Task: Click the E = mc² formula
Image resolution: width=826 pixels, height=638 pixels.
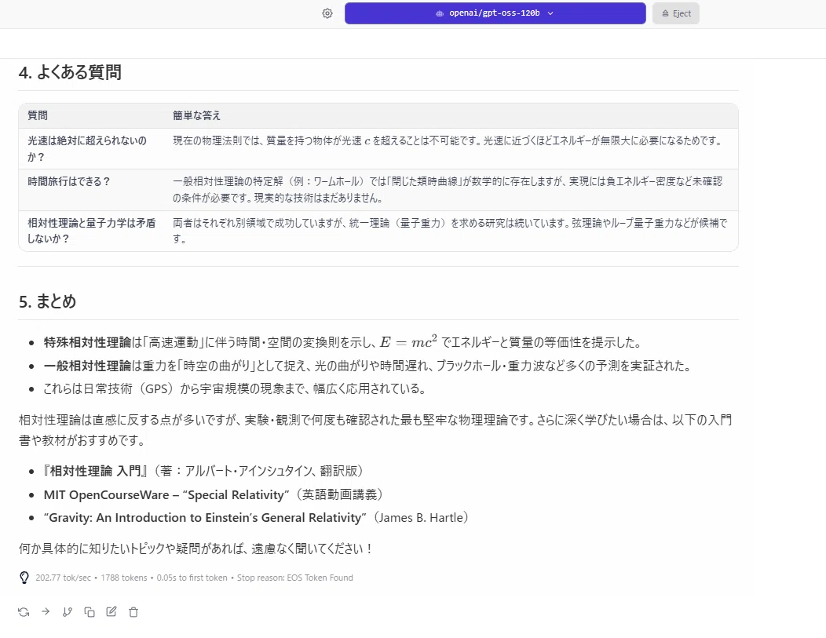Action: [x=408, y=341]
